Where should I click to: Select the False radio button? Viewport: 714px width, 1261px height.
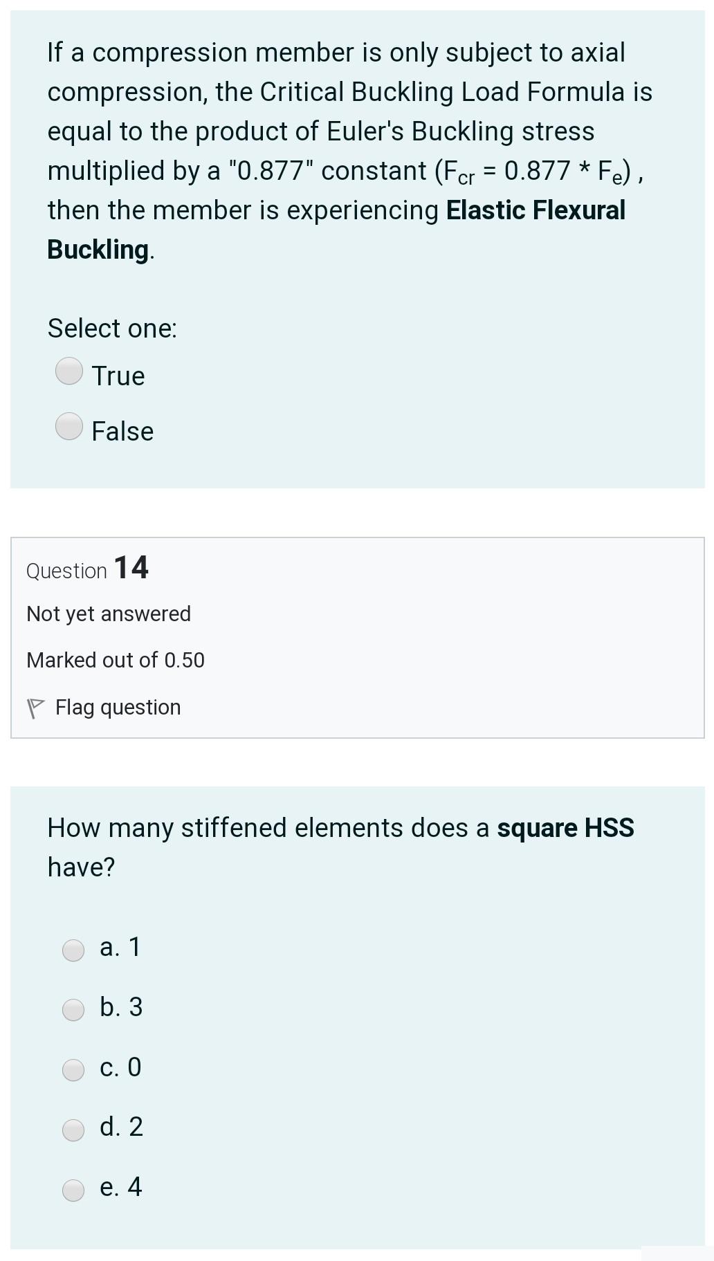70,429
